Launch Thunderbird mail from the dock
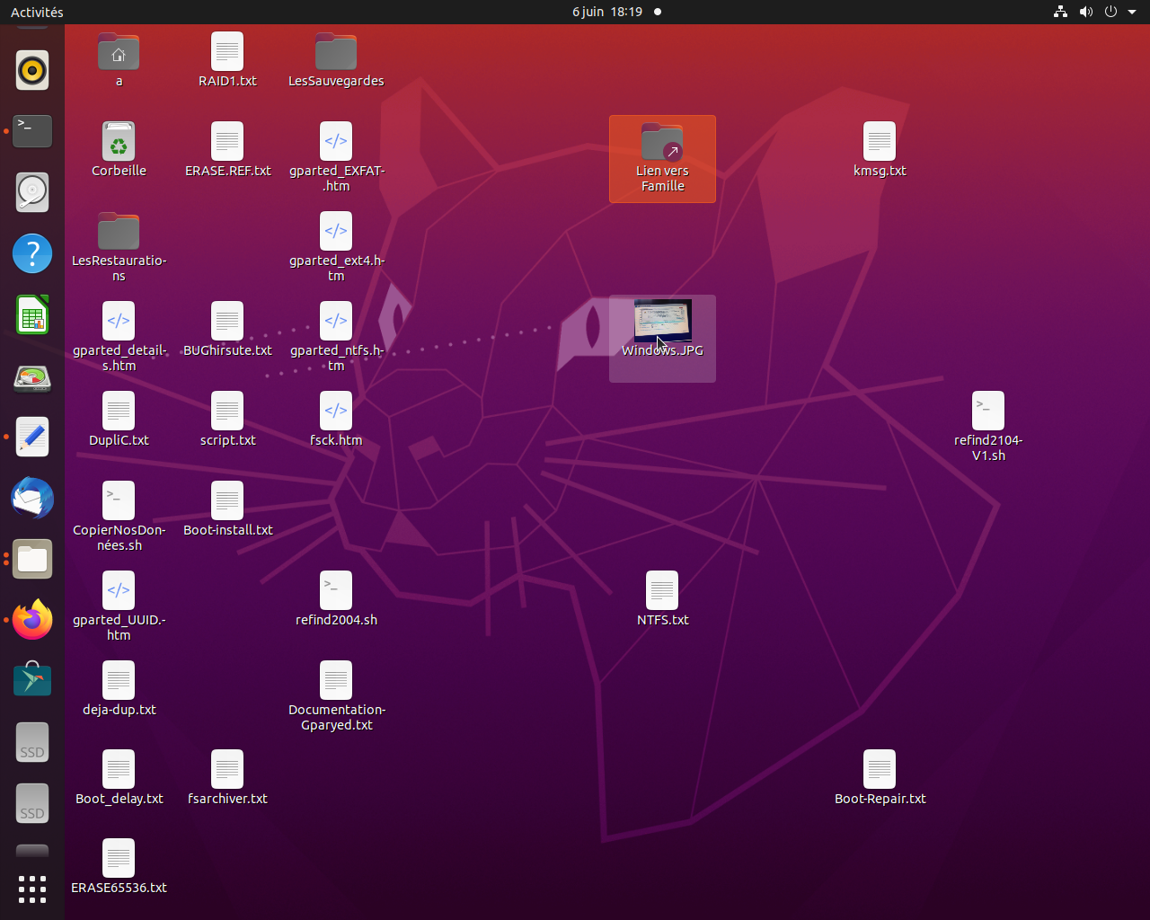The height and width of the screenshot is (920, 1150). (x=32, y=498)
